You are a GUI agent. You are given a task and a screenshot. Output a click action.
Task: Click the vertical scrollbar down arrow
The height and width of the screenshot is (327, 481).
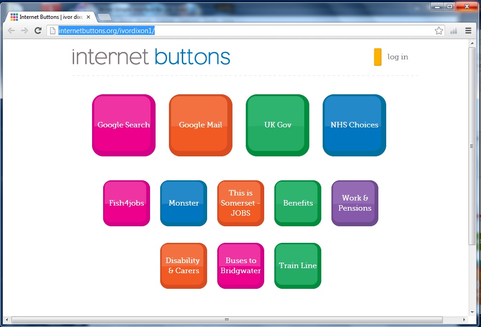pos(472,312)
